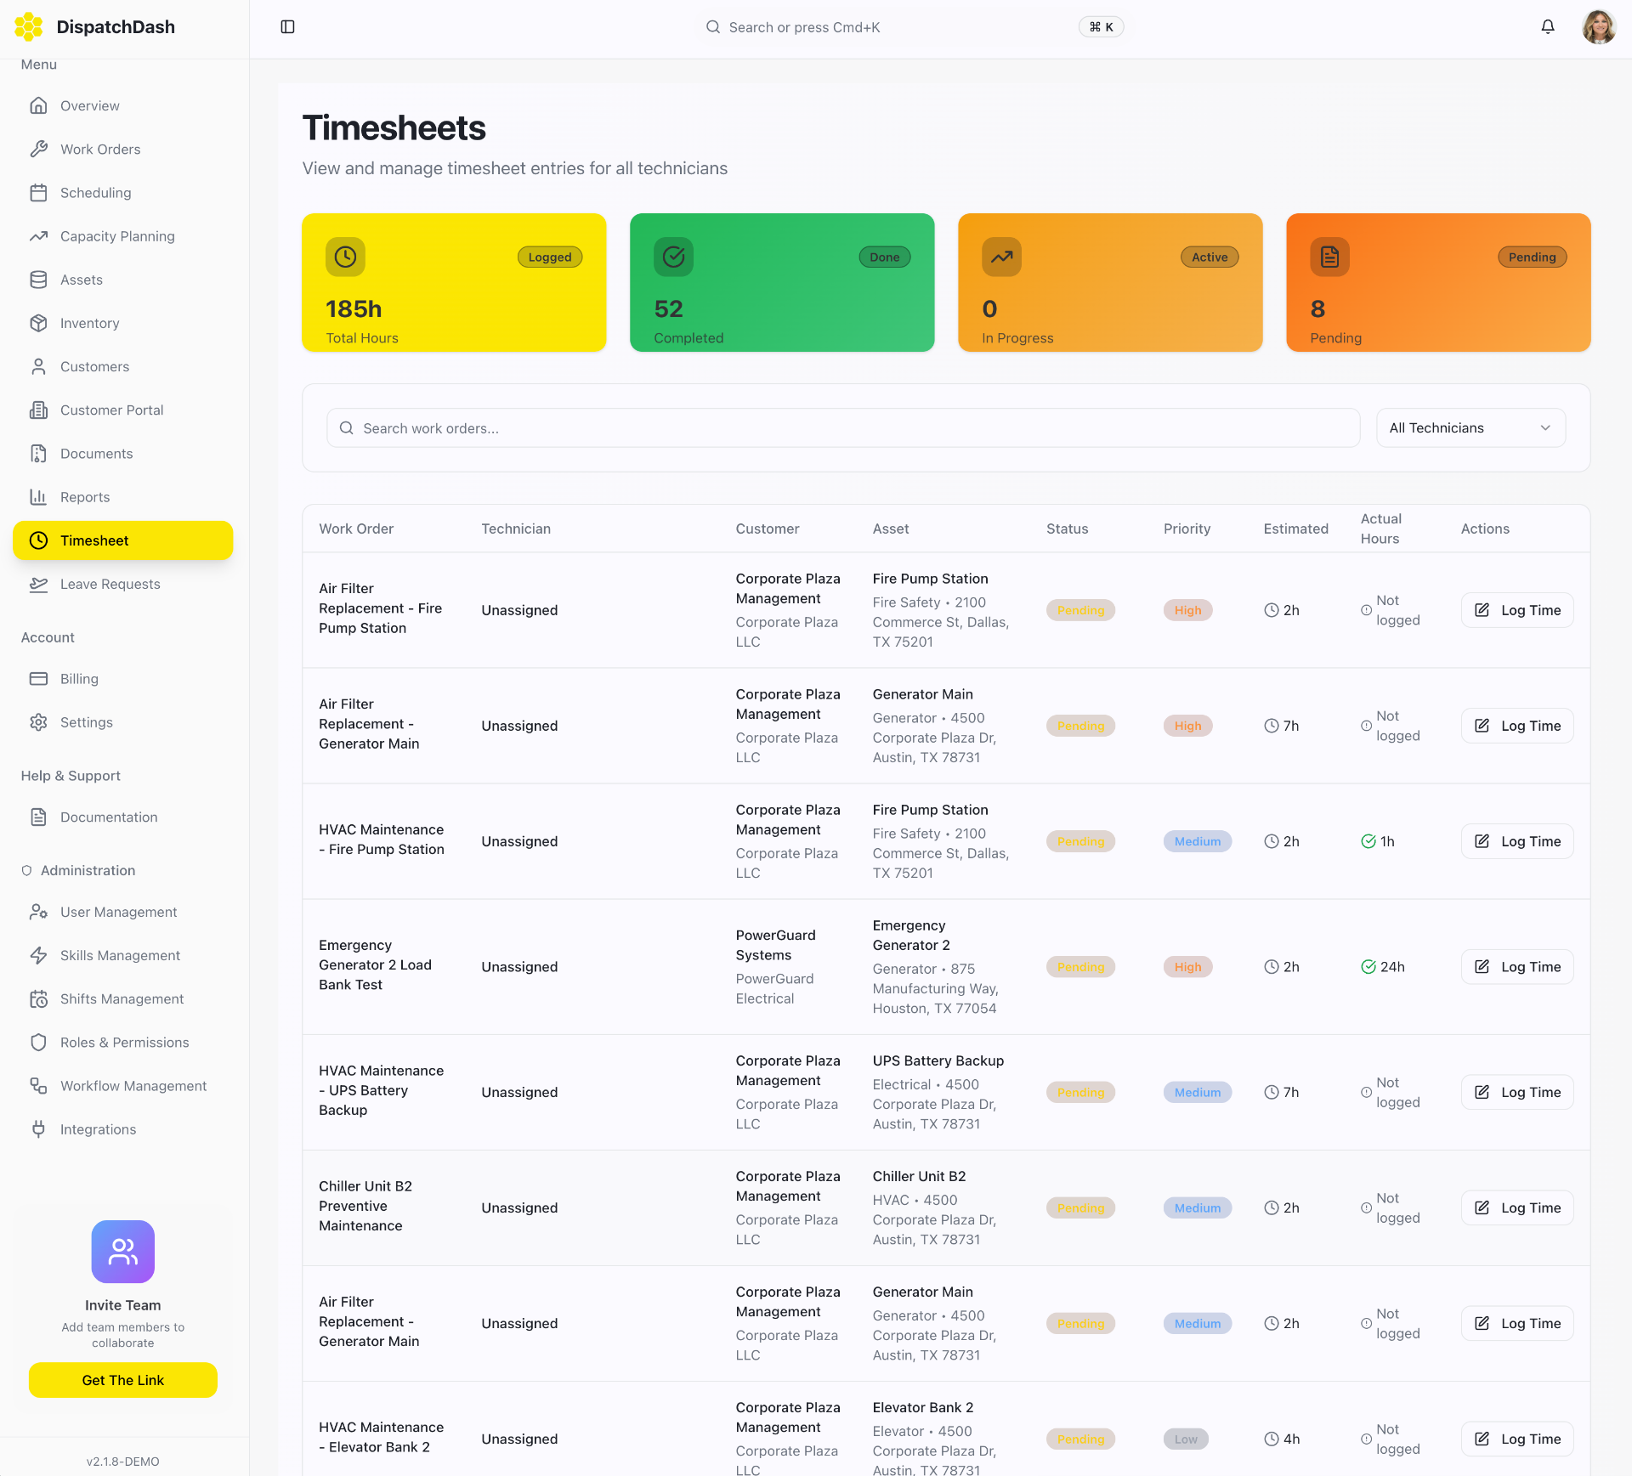Click the Logged badge on Total Hours card
Image resolution: width=1632 pixels, height=1476 pixels.
[550, 257]
